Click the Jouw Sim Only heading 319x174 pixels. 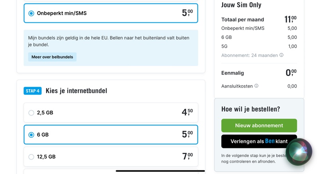click(x=241, y=5)
